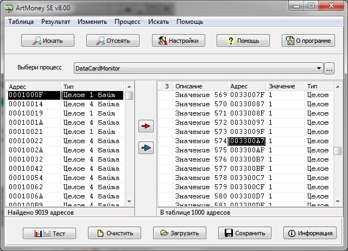Select the Значение 571 description cell
This screenshot has height=251, width=348.
click(201, 113)
